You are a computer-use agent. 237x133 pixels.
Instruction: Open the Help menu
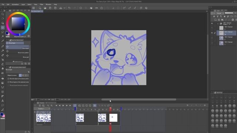(55, 4)
